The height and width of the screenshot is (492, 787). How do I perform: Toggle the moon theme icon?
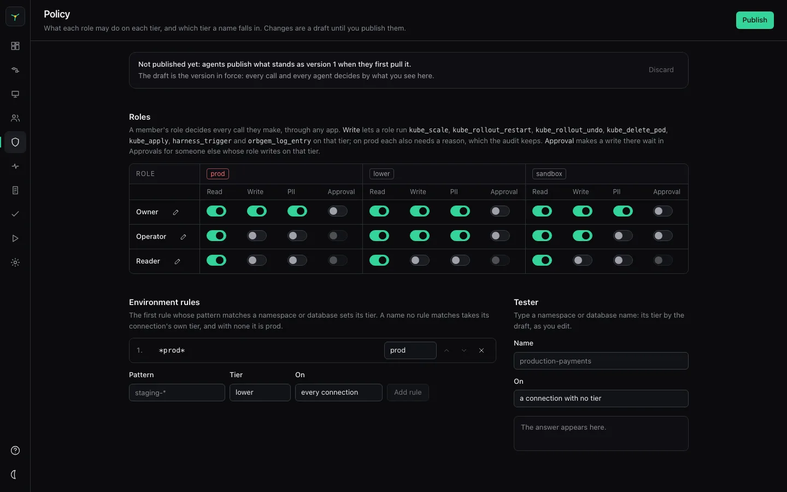point(15,475)
